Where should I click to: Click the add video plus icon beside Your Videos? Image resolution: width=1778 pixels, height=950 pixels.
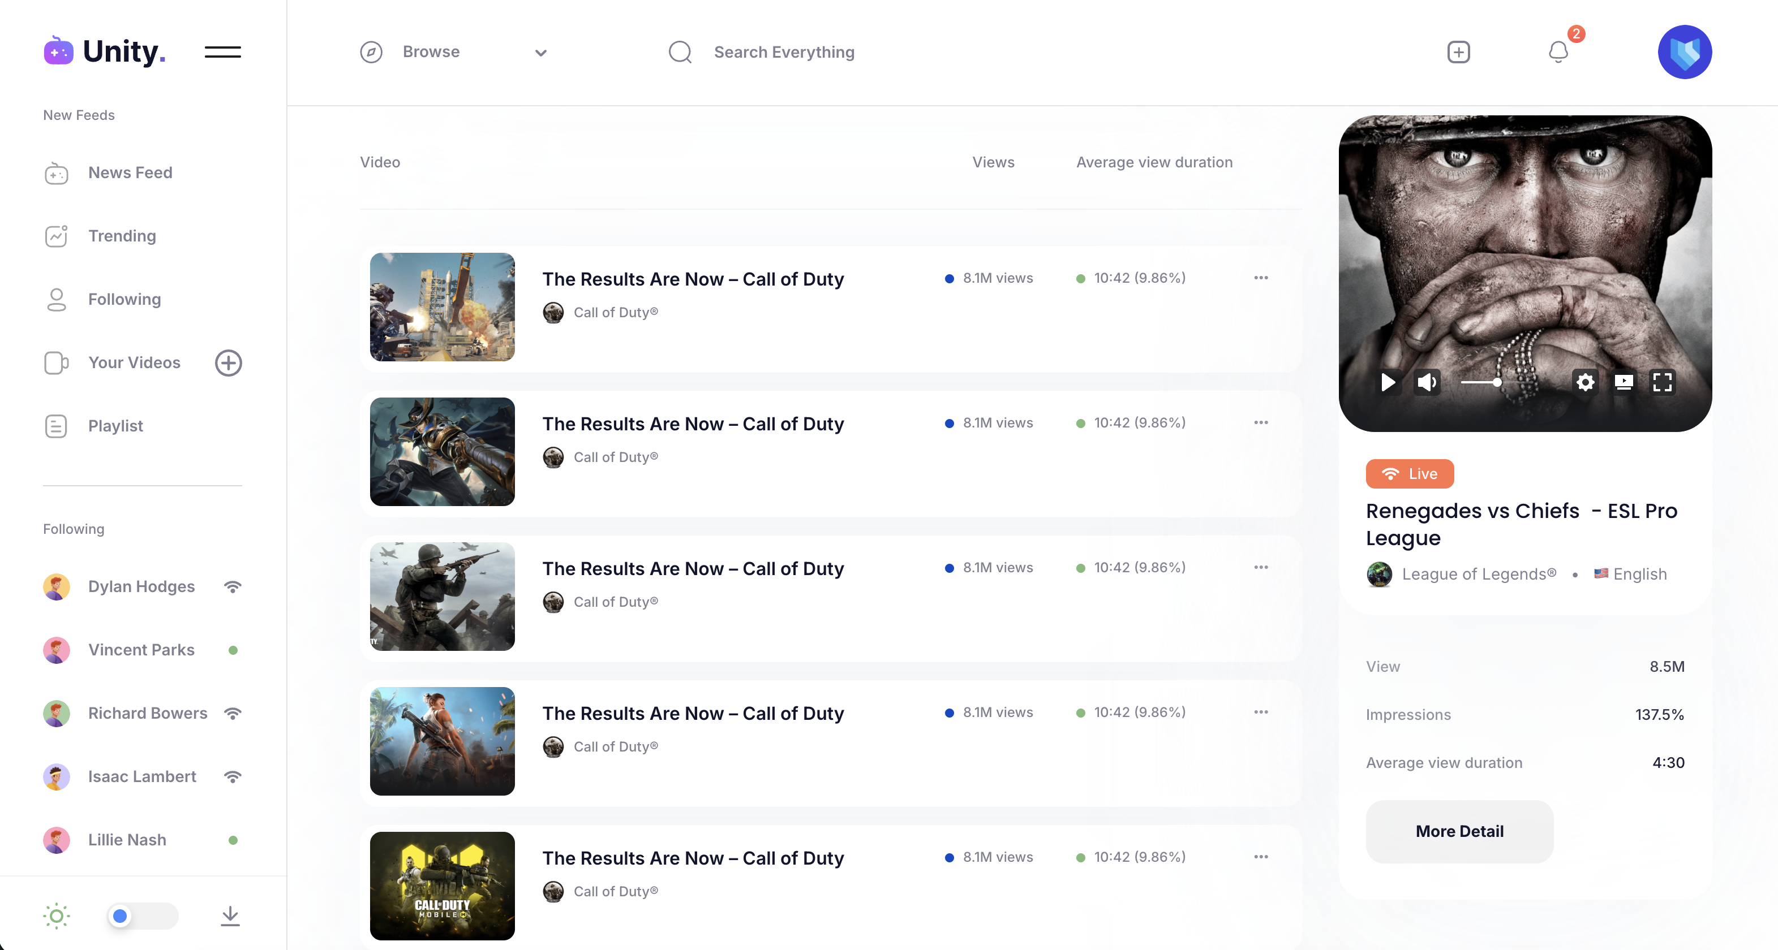(x=229, y=363)
